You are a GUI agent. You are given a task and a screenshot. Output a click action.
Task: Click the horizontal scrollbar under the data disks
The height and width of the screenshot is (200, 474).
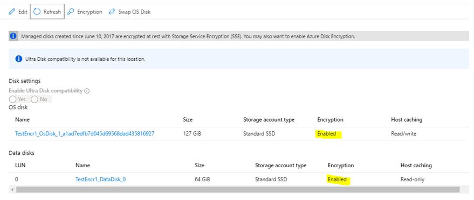pyautogui.click(x=238, y=189)
